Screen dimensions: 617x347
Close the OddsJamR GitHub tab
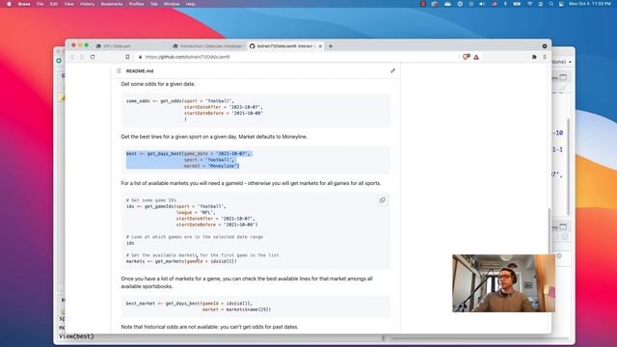[320, 46]
